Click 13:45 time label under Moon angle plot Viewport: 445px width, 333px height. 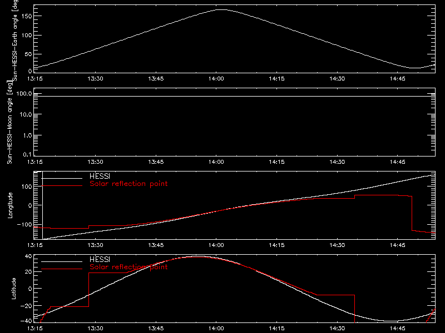click(156, 162)
